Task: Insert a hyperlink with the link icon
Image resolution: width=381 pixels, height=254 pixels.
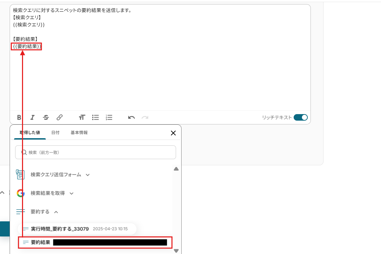Action: click(x=59, y=118)
